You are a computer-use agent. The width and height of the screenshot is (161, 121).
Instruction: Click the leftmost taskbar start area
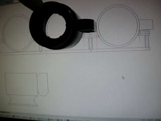pyautogui.click(x=2, y=115)
